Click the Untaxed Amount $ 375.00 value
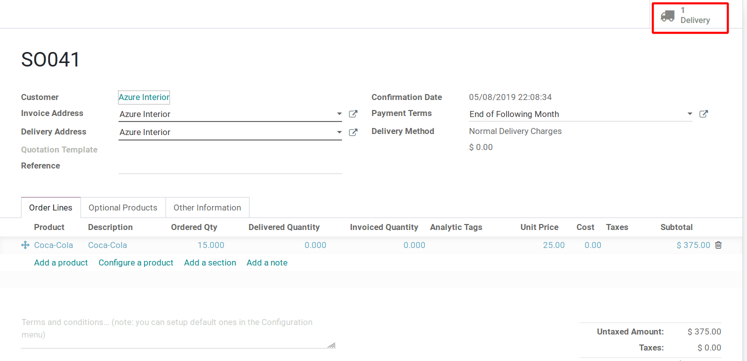The image size is (747, 361). pyautogui.click(x=704, y=331)
